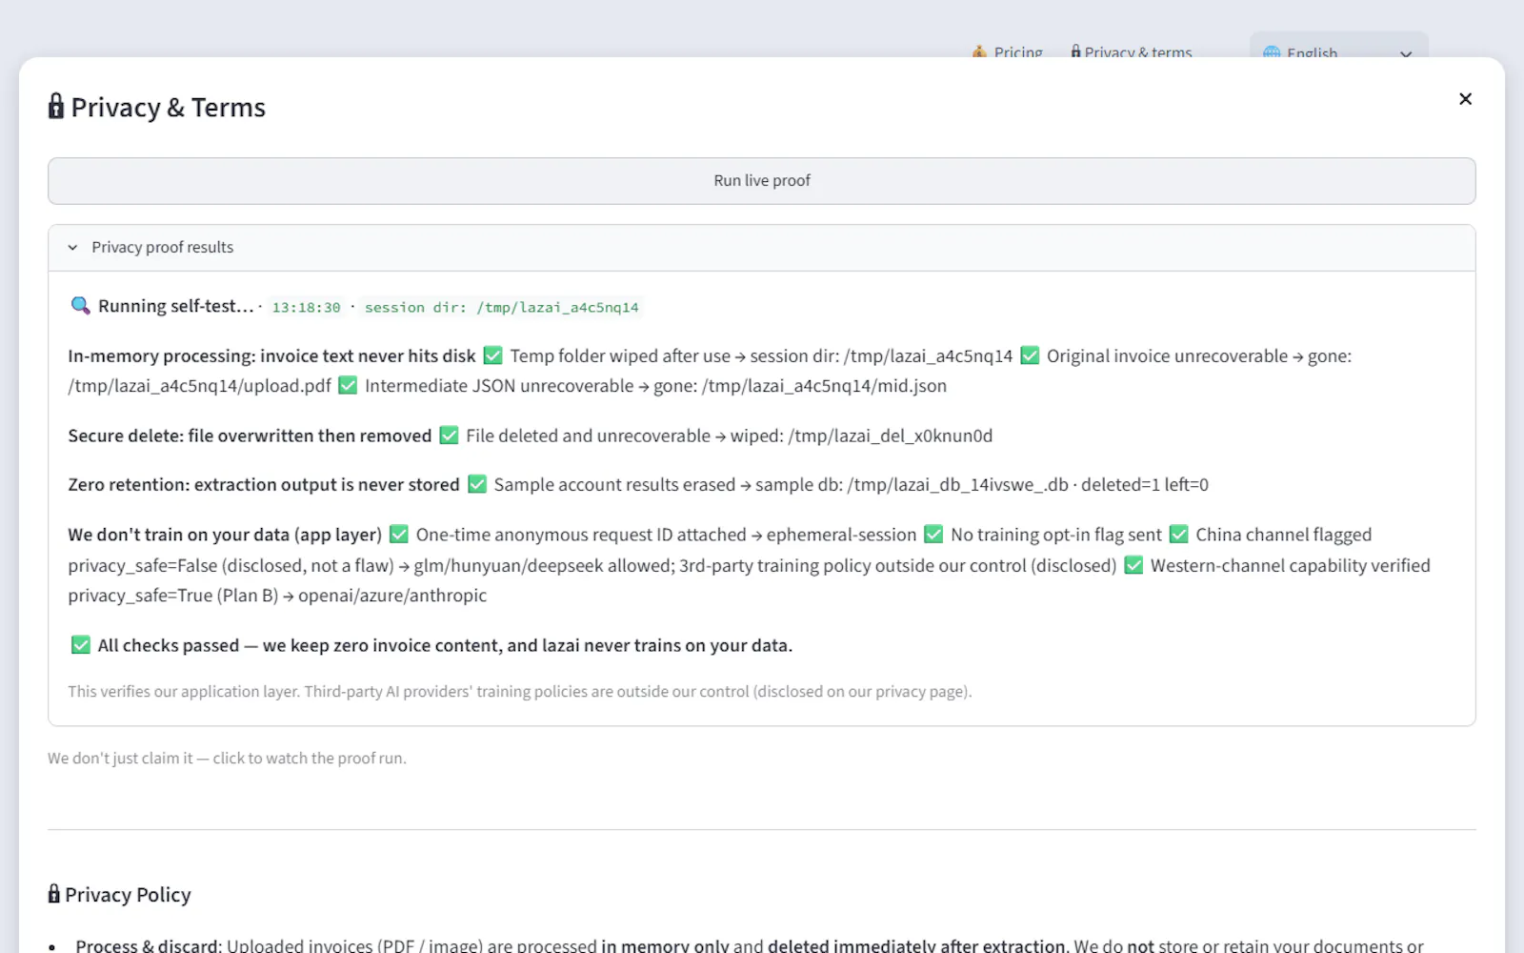Screen dimensions: 1524x953
Task: Click the 13:18:30 timestamp
Action: point(306,307)
